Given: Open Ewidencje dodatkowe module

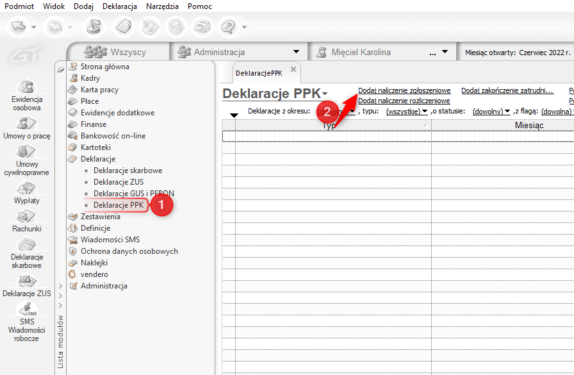Looking at the screenshot, I should (x=117, y=113).
